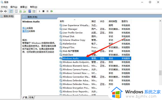162x100 pixels.
Task: Select the WebClient service
Action: pyautogui.click(x=95, y=55)
